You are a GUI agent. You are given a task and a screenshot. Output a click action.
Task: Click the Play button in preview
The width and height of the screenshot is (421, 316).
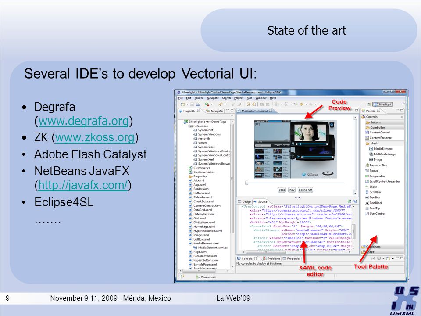point(292,190)
